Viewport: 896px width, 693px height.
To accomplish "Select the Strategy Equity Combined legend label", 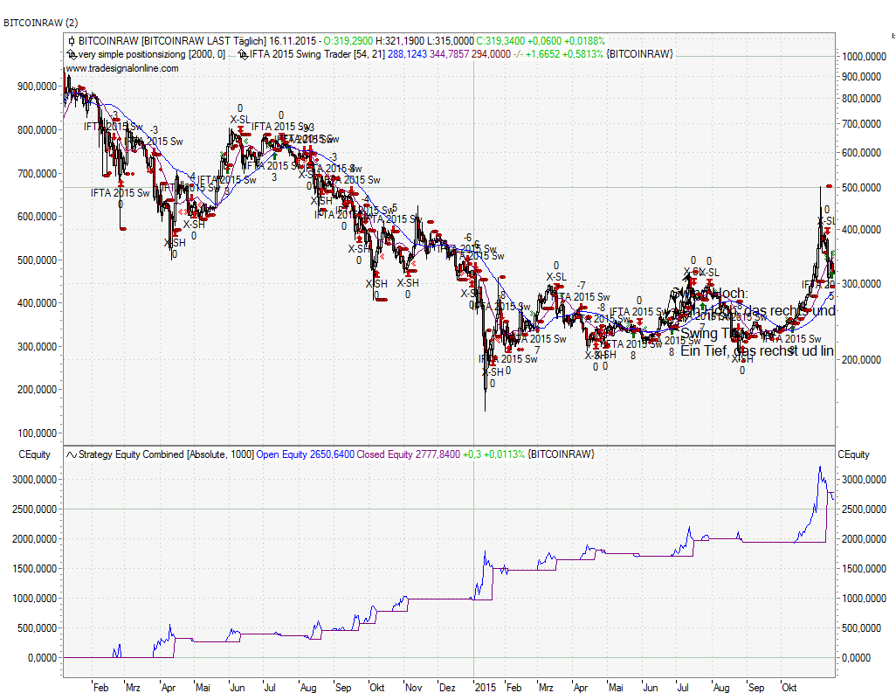I will [x=131, y=454].
